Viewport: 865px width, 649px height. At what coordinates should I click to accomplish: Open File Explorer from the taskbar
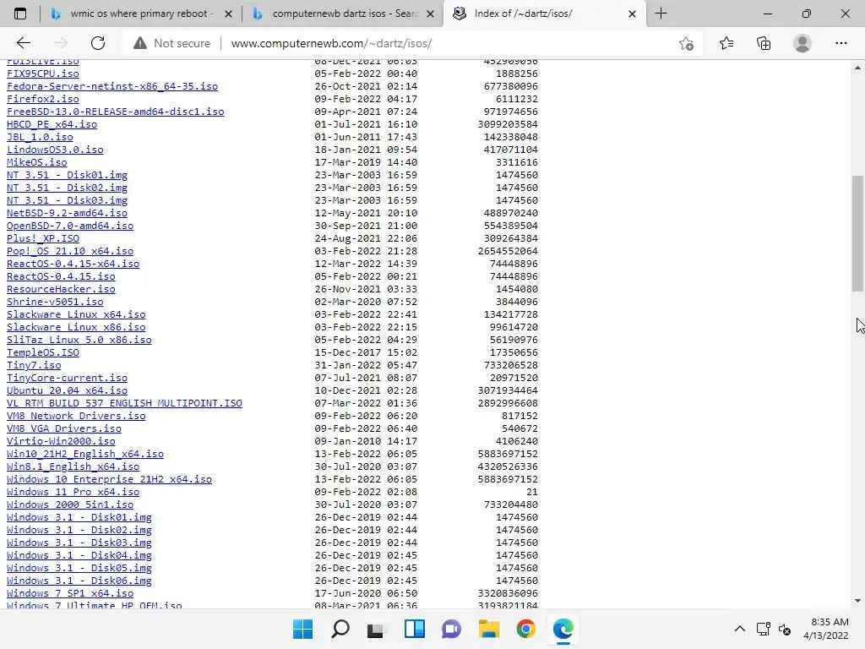coord(489,629)
